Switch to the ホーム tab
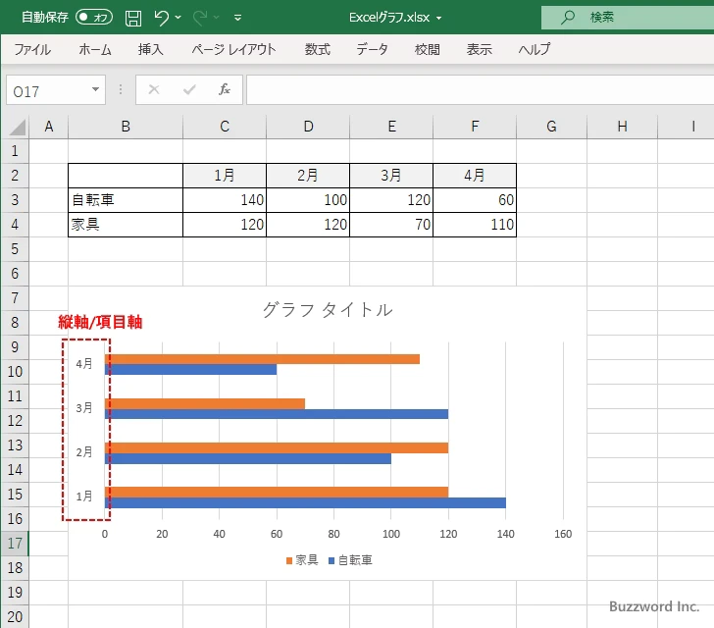 click(x=95, y=49)
